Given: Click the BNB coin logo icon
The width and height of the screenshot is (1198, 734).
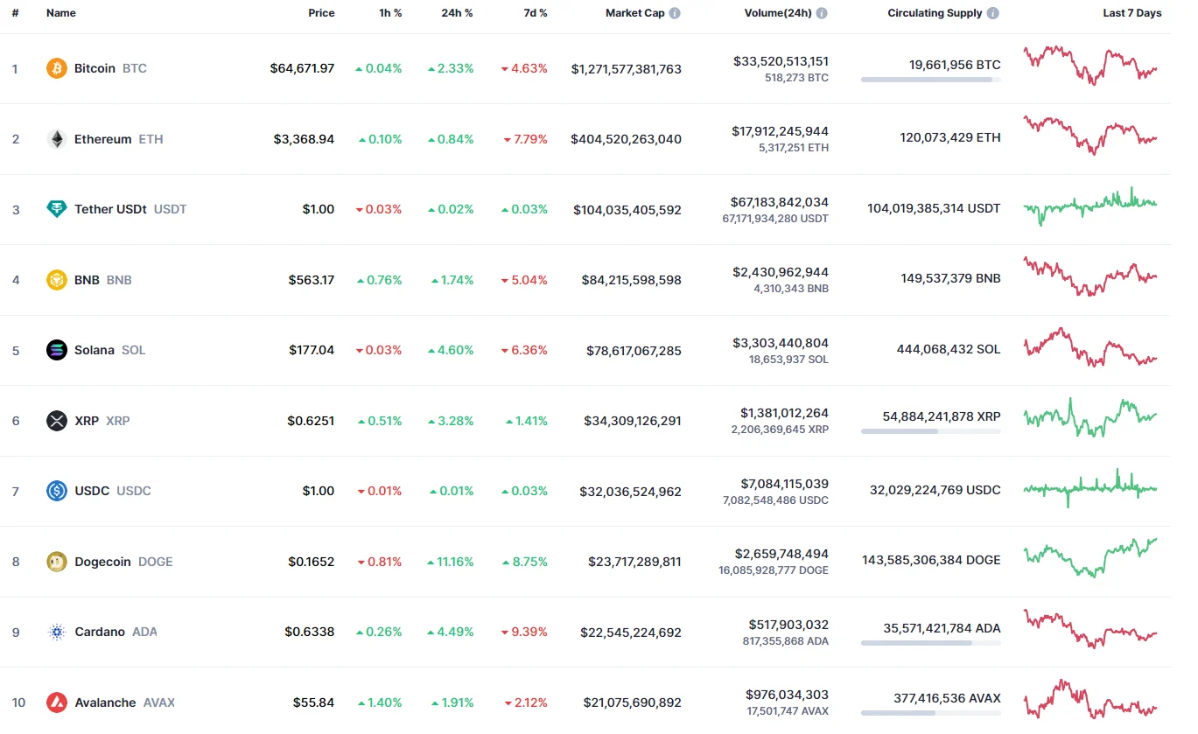Looking at the screenshot, I should click(x=57, y=280).
